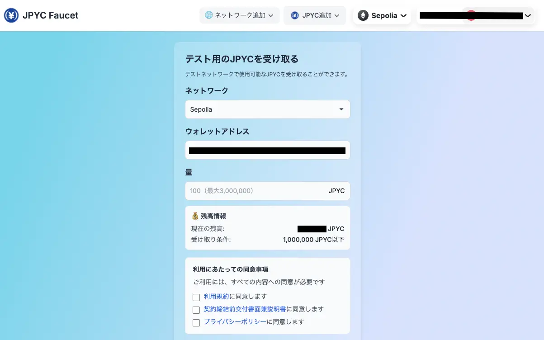544x340 pixels.
Task: Open the ネットワーク dropdown in the form
Action: (x=267, y=109)
